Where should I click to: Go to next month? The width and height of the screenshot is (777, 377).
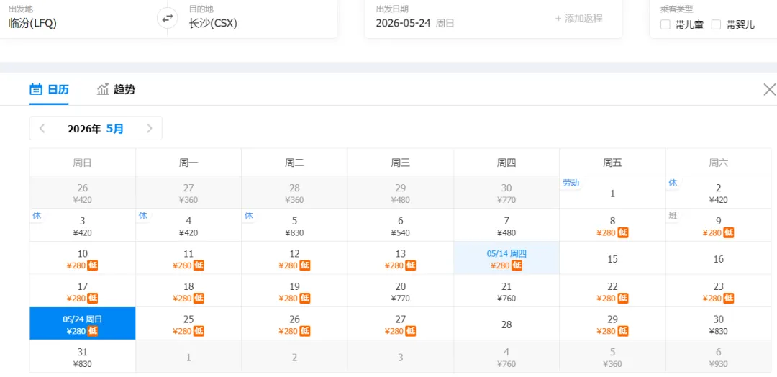pos(149,129)
